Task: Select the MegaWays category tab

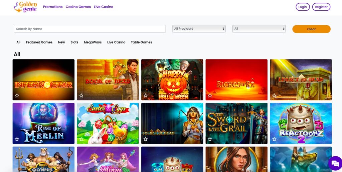Action: (93, 42)
